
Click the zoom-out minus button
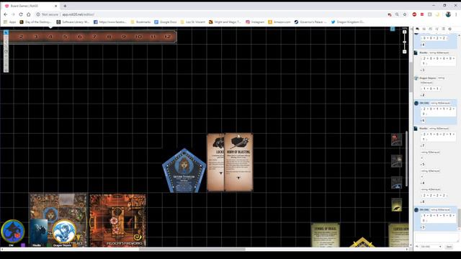click(x=405, y=52)
